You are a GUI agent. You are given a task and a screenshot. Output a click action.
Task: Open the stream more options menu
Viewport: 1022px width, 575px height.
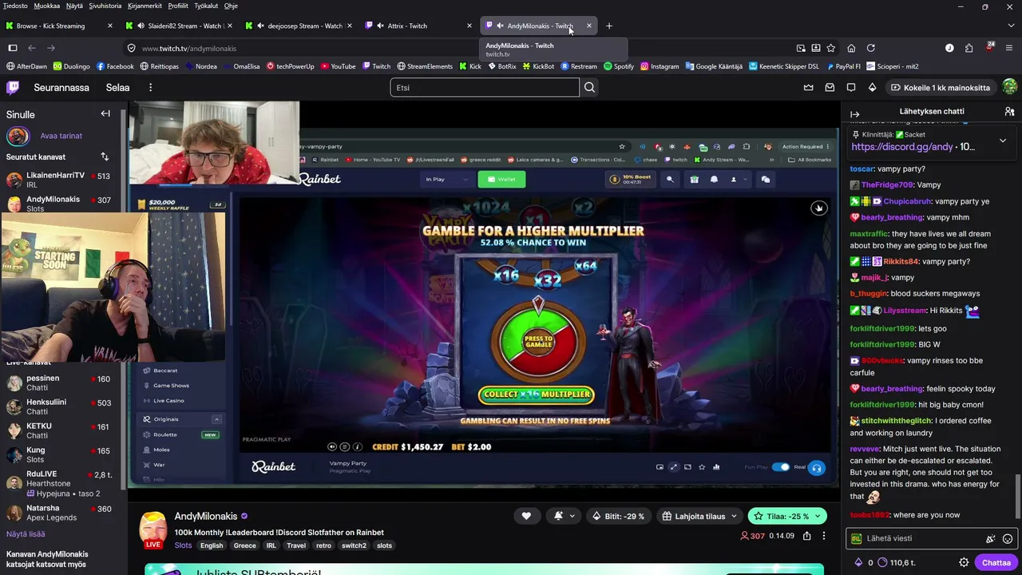[824, 536]
